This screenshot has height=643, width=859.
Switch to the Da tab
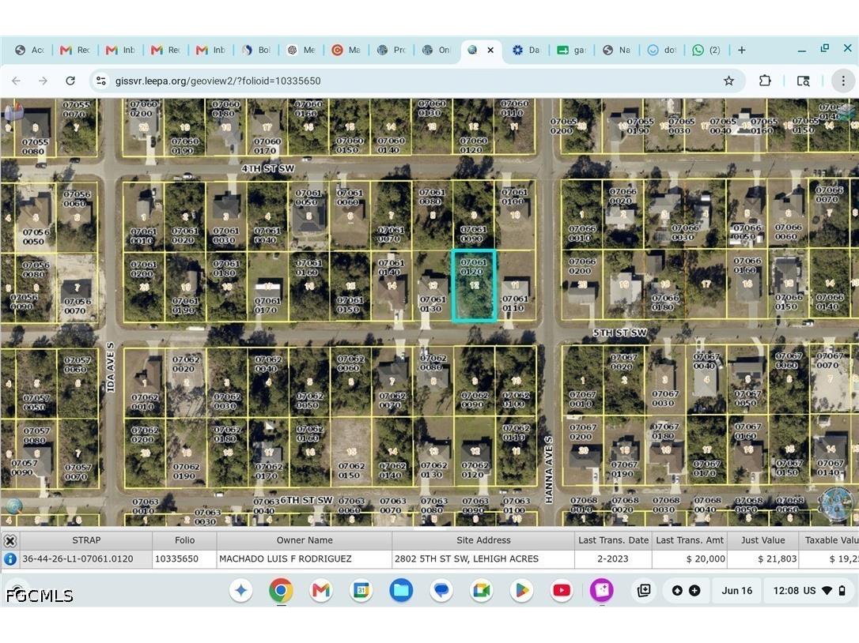click(526, 50)
